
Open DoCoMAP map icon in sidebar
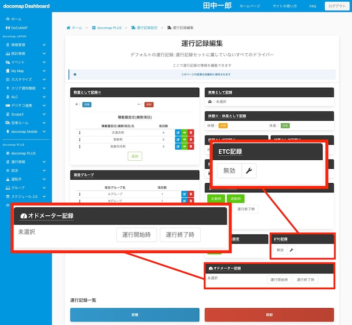tap(8, 28)
